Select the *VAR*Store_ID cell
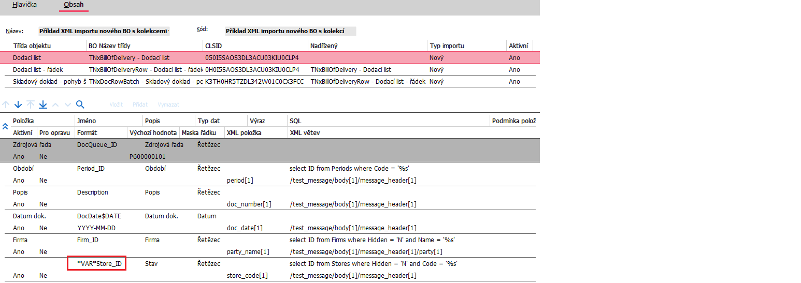The image size is (801, 283). coord(99,264)
